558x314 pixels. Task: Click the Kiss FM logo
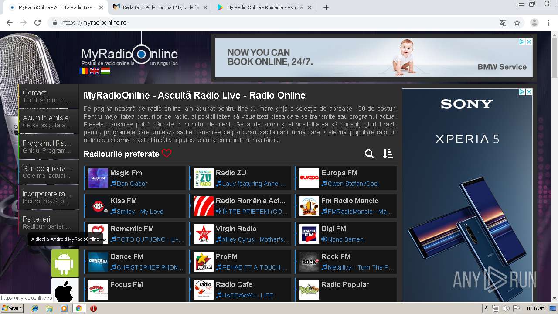click(98, 206)
